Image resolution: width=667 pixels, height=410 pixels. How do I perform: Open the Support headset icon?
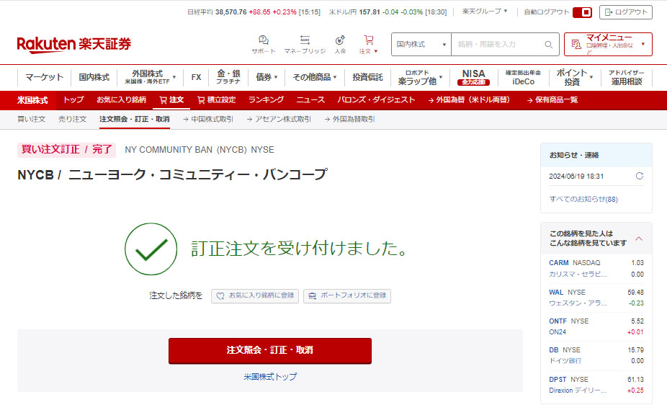coord(263,41)
